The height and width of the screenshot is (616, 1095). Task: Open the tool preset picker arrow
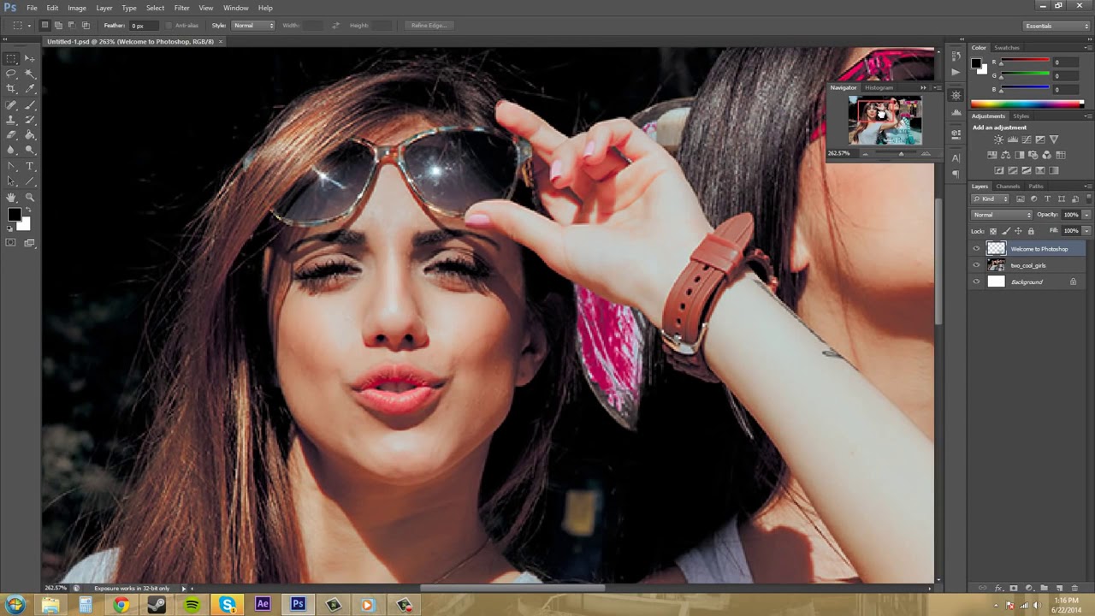tap(28, 26)
